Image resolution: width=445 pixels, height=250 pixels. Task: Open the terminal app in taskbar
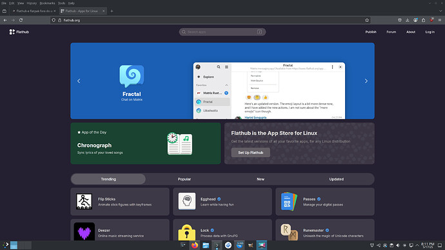click(217, 245)
